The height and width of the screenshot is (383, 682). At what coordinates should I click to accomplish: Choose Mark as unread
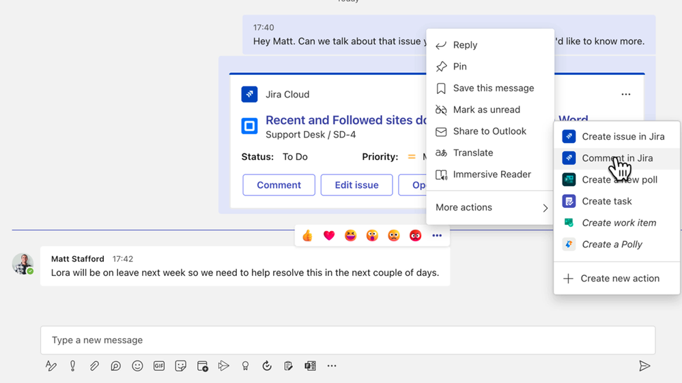pos(491,110)
